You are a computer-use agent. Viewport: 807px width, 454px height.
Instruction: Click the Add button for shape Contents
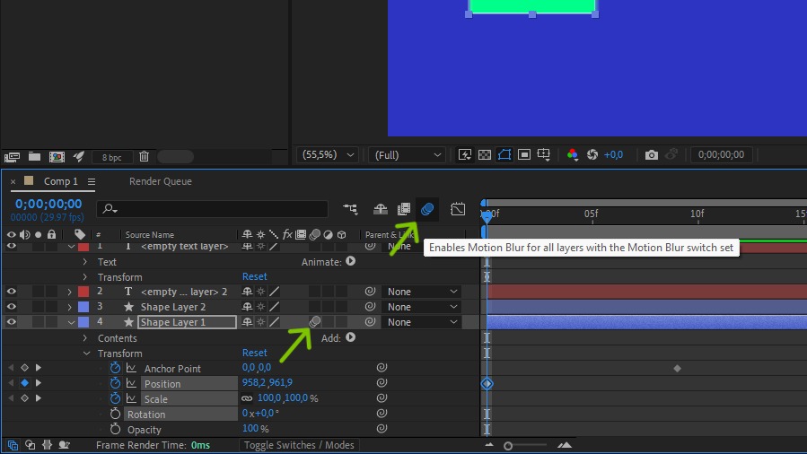point(350,337)
